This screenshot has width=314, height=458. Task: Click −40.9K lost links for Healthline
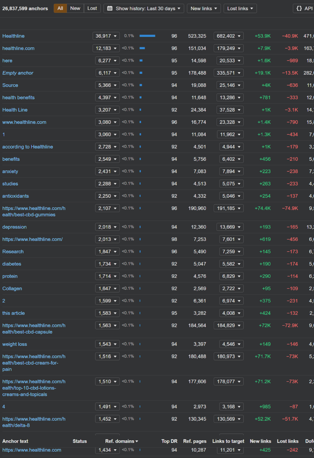(290, 36)
